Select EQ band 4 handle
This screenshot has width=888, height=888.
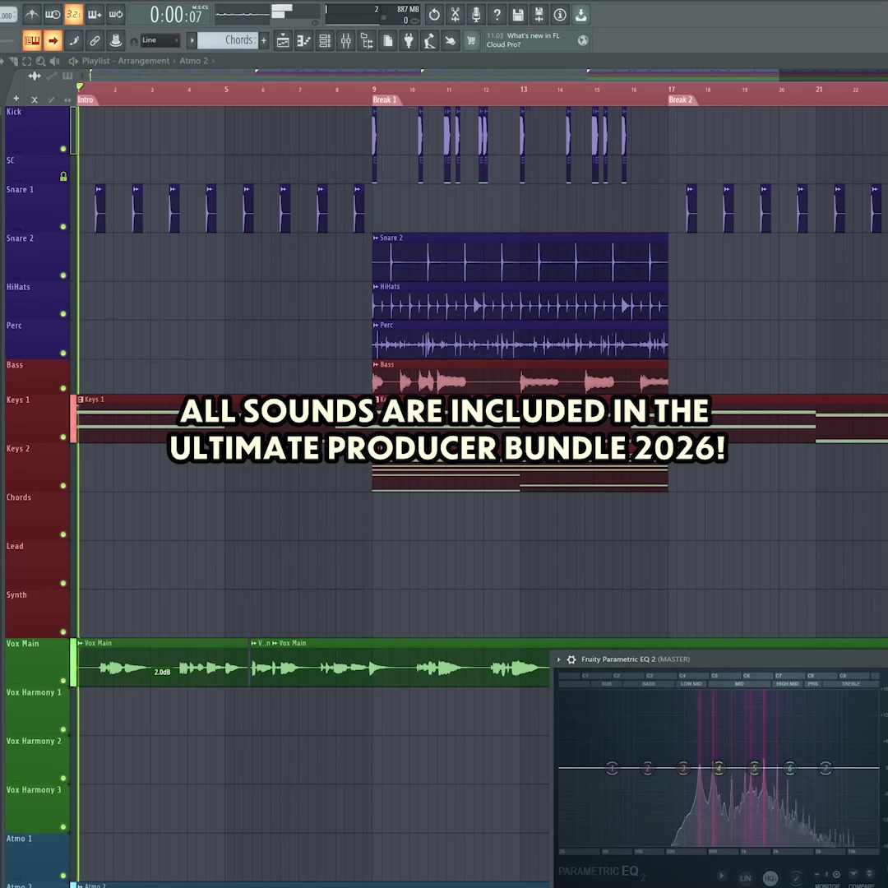point(719,768)
